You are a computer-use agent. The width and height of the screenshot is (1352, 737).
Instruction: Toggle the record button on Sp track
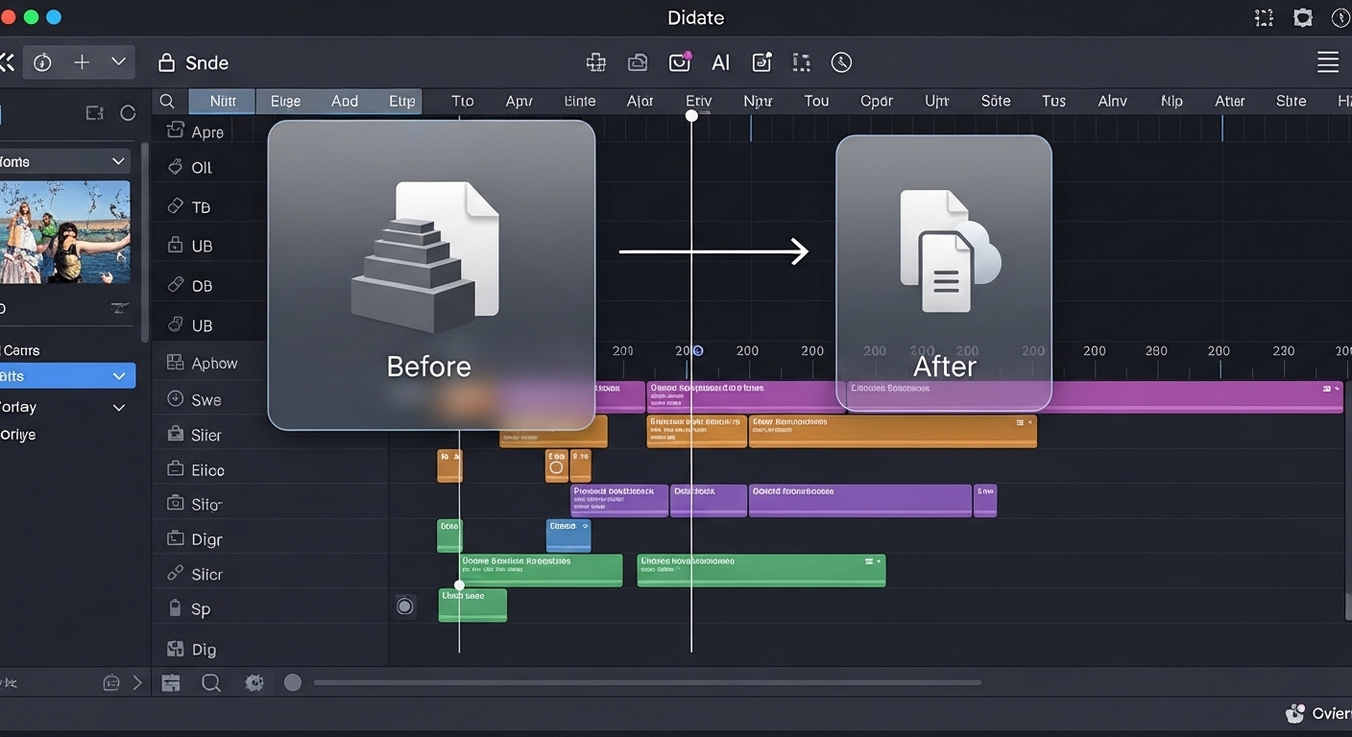(x=405, y=606)
